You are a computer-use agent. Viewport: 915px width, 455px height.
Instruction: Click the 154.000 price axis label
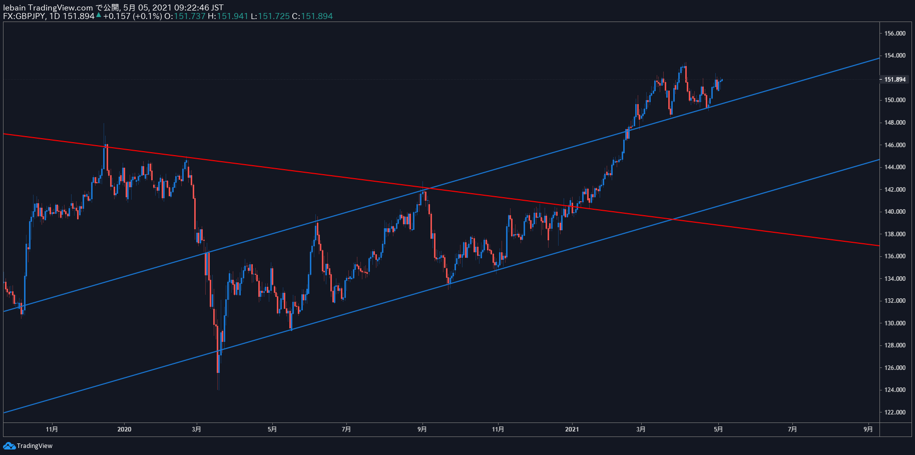(895, 56)
